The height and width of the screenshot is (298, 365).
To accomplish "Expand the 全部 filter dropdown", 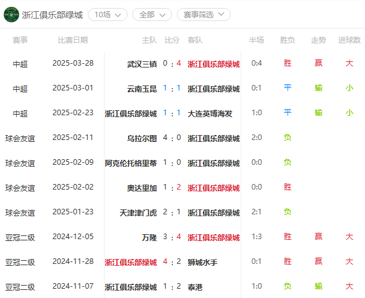I will 152,15.
